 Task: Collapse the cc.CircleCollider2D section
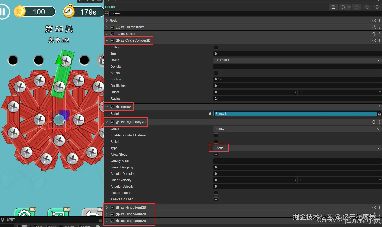click(x=107, y=40)
